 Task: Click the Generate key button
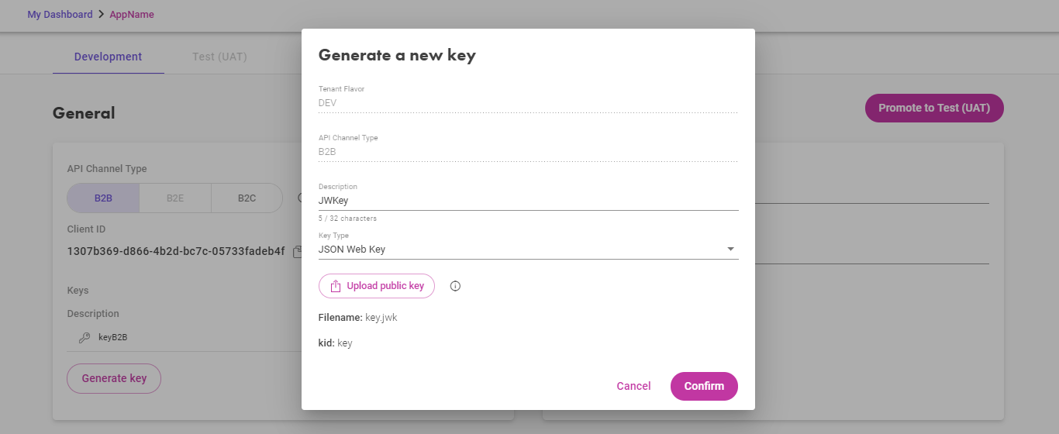click(114, 378)
